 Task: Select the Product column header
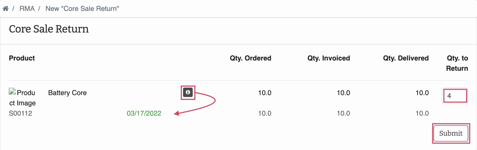pos(22,58)
